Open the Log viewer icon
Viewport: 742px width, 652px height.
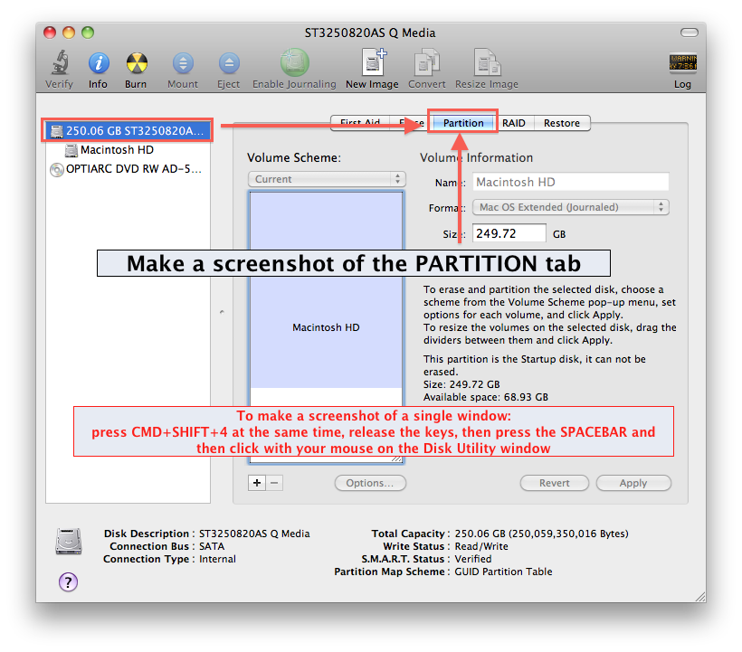pos(683,62)
